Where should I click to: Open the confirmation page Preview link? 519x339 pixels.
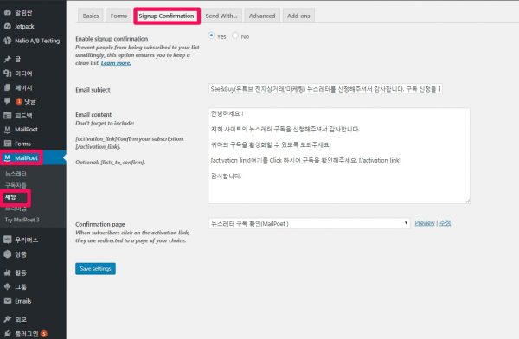pos(425,223)
